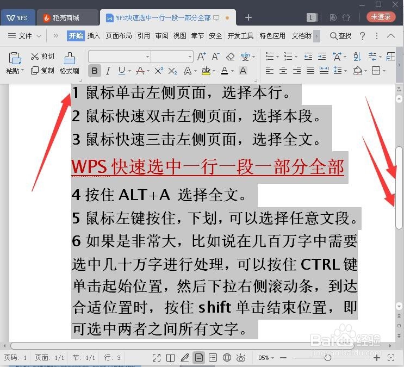Click zoom in plus button

pos(377,358)
